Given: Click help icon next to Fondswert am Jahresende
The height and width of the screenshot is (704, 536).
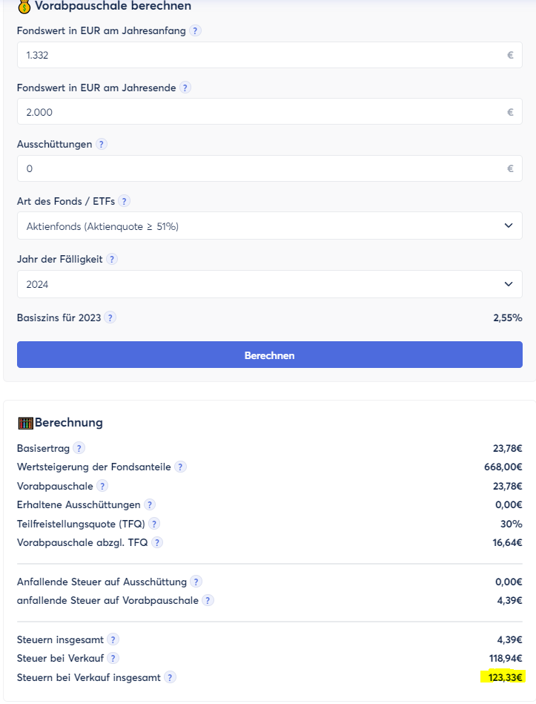Looking at the screenshot, I should pyautogui.click(x=185, y=88).
